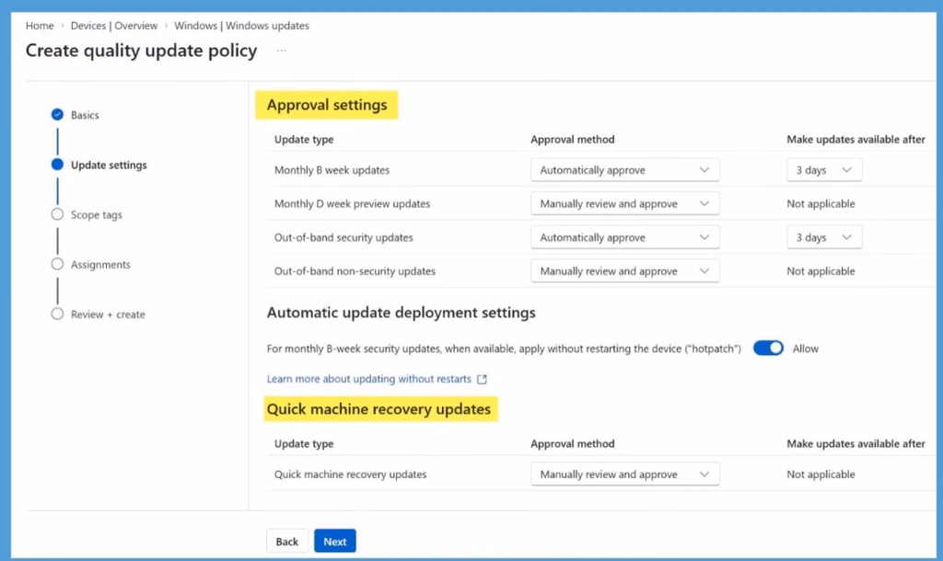The width and height of the screenshot is (943, 561).
Task: Open approval method dropdown for Monthly D week preview
Action: (x=625, y=203)
